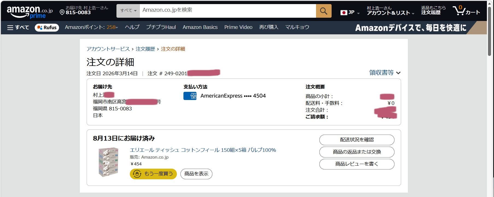Open Prime Video from navigation bar

[238, 27]
